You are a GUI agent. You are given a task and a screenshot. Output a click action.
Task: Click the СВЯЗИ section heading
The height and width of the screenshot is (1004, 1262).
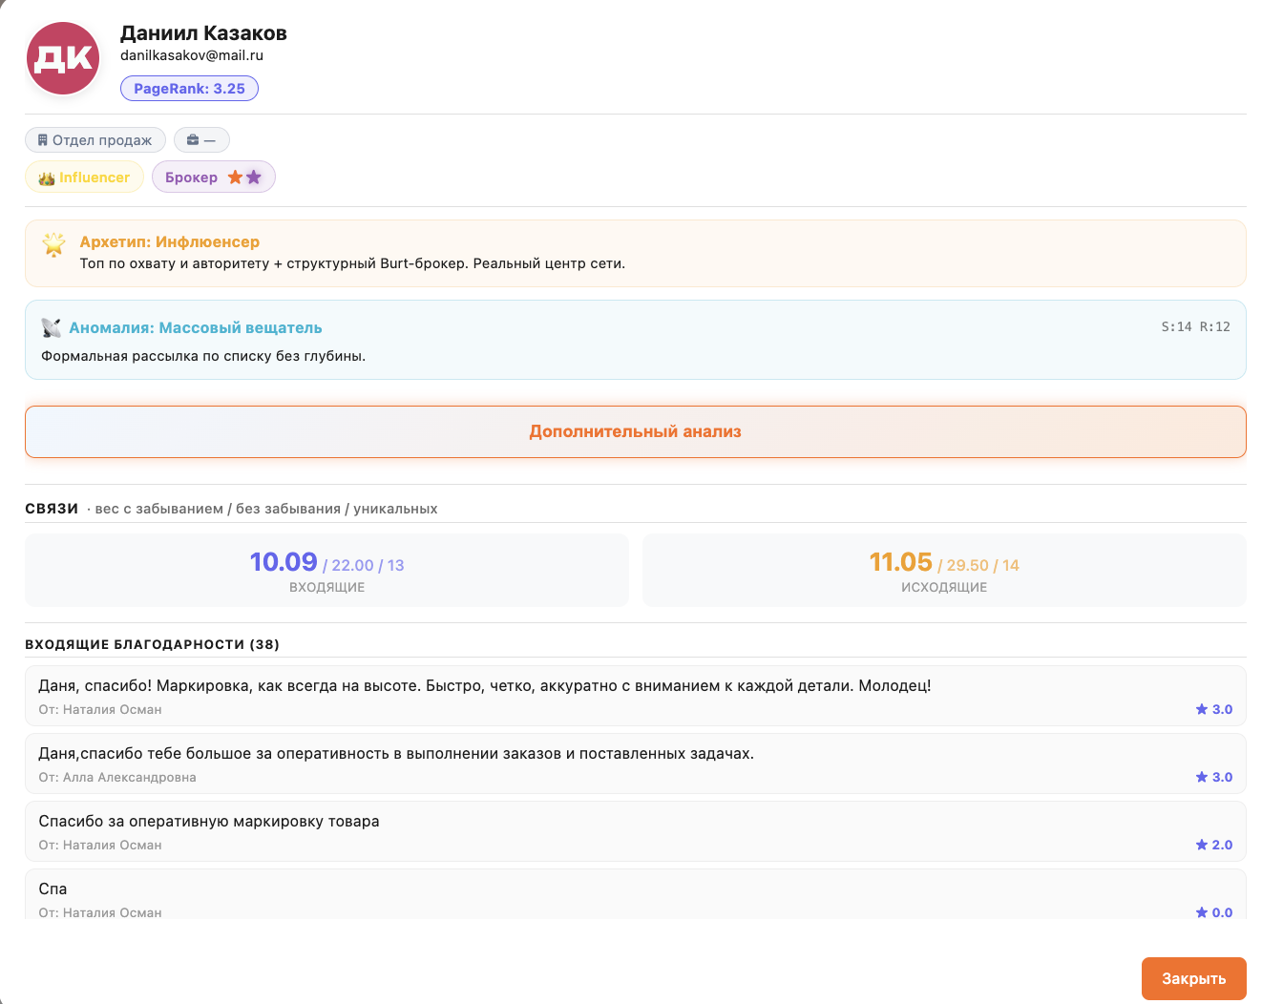pyautogui.click(x=52, y=509)
